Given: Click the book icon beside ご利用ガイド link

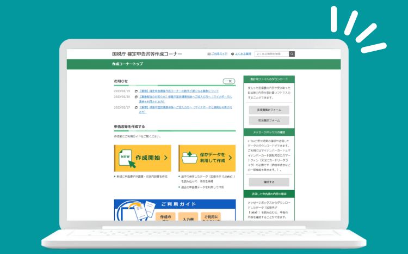Looking at the screenshot, I should point(209,54).
